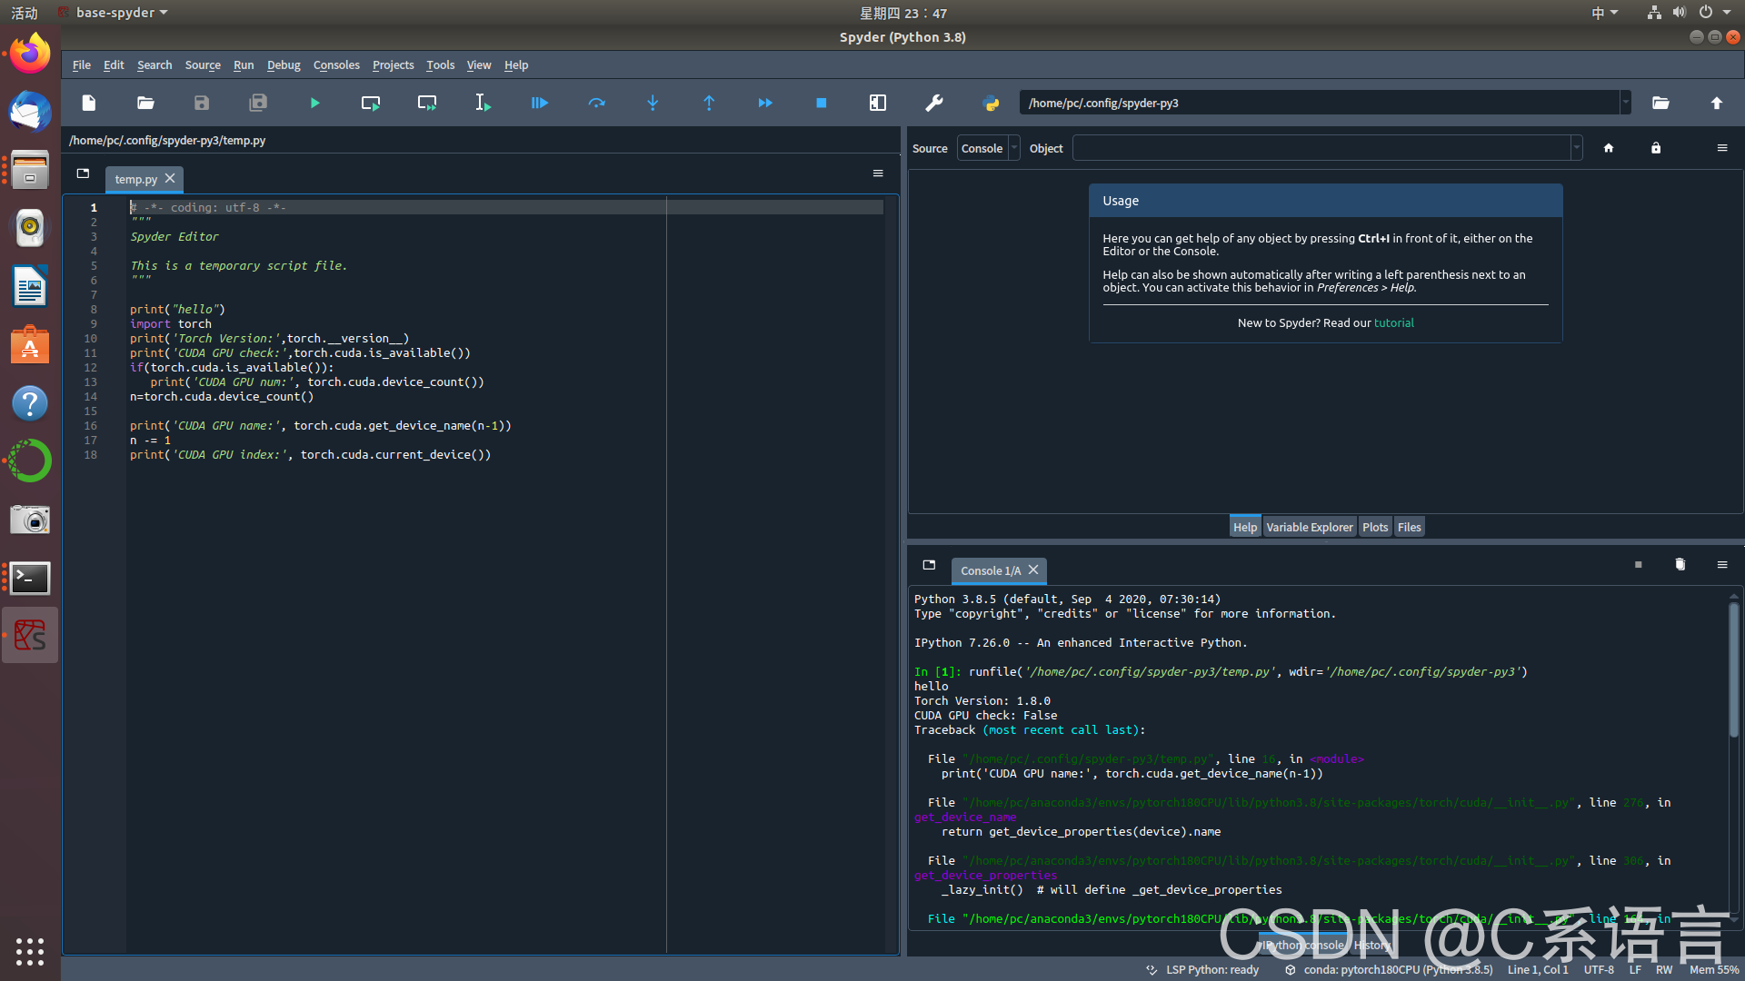This screenshot has width=1745, height=981.
Task: Maximize the current pane
Action: point(878,104)
